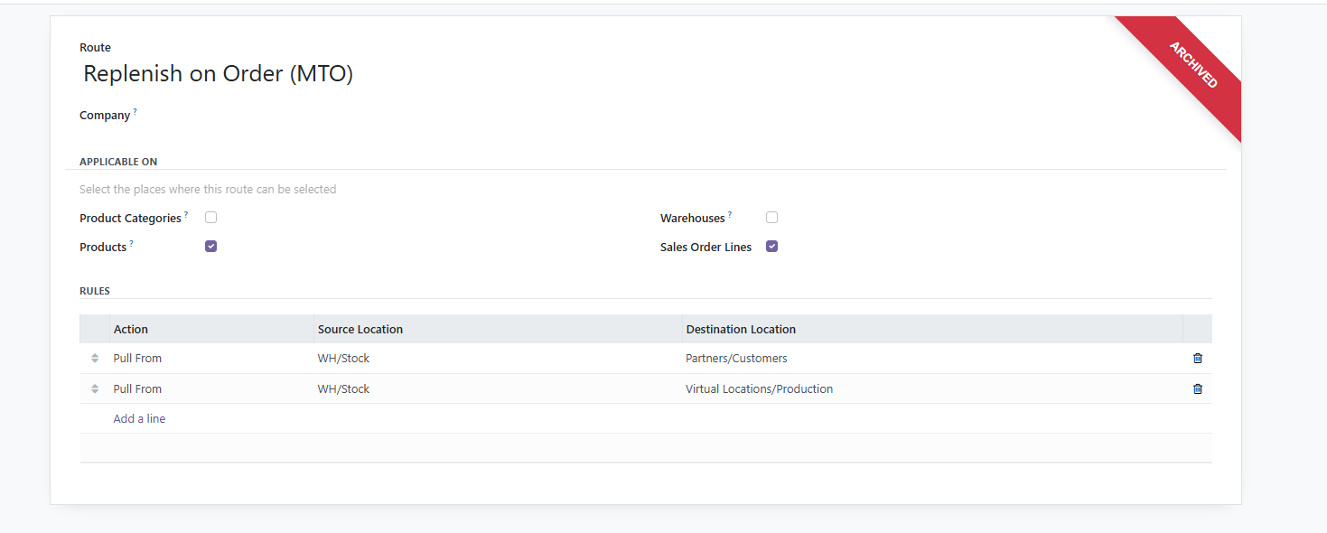The width and height of the screenshot is (1327, 533).
Task: Show the Warehouses help question mark
Action: coord(730,214)
